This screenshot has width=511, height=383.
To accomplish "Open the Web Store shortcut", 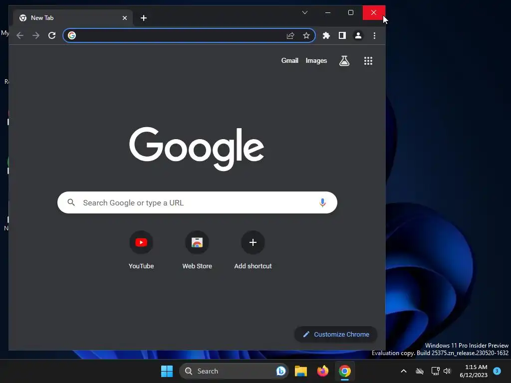I will tap(197, 250).
